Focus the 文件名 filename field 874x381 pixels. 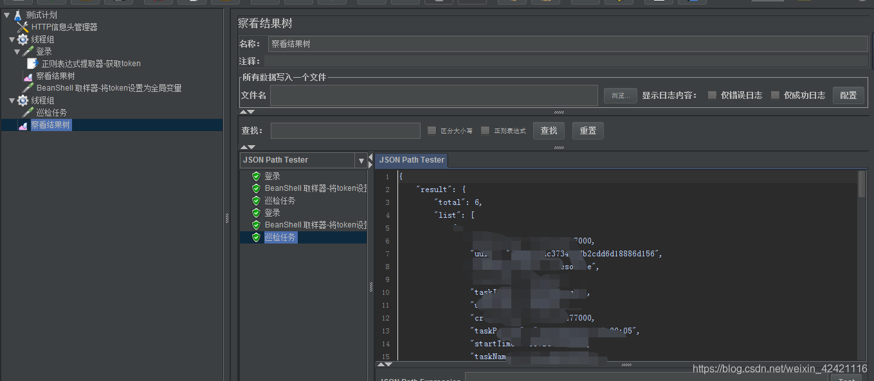pos(434,95)
